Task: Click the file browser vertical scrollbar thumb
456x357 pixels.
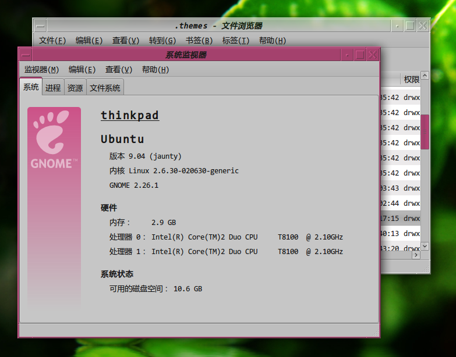Action: 425,132
